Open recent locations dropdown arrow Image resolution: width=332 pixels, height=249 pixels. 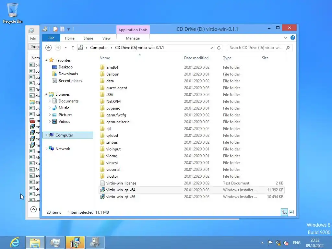coord(65,48)
